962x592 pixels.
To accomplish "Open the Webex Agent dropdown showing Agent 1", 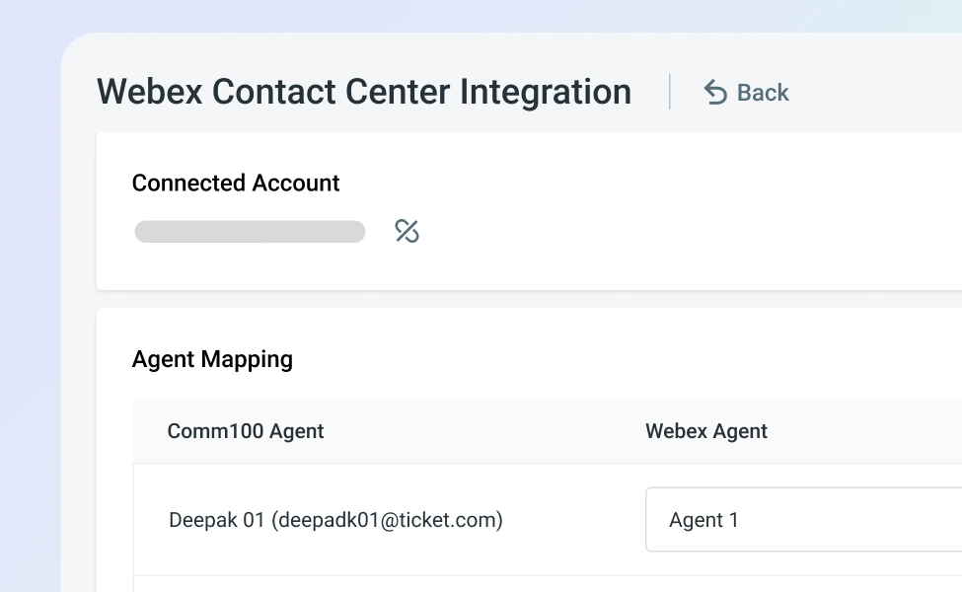I will click(804, 520).
